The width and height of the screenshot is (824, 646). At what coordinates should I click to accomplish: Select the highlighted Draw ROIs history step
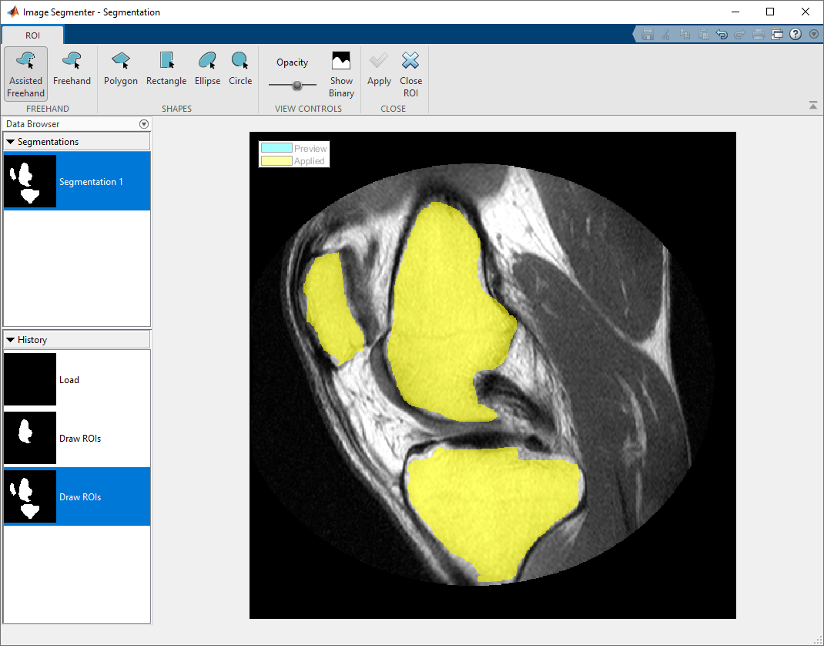pyautogui.click(x=77, y=496)
